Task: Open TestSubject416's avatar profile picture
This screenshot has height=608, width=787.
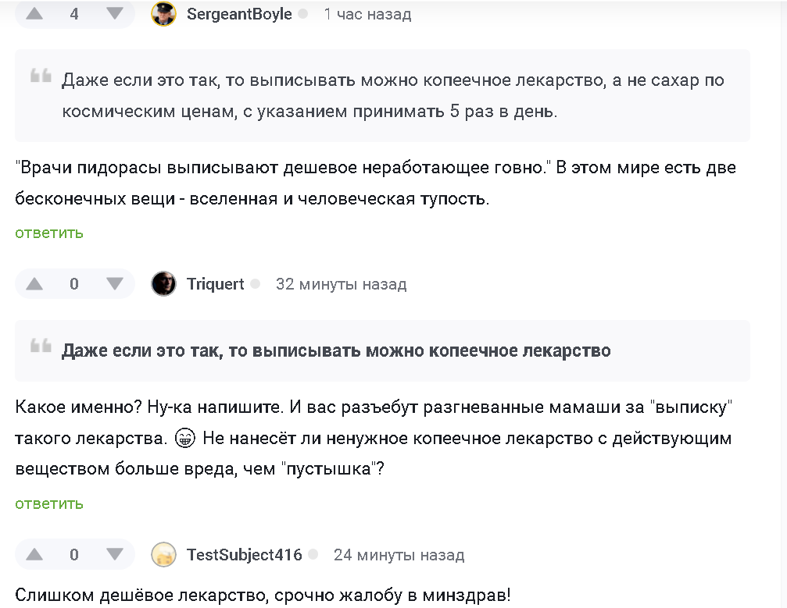Action: click(163, 554)
